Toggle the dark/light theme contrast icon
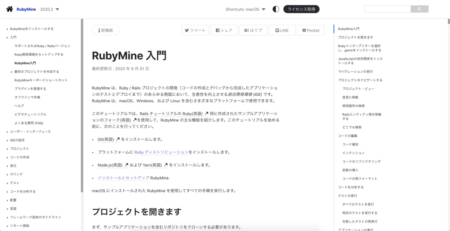 [276, 9]
